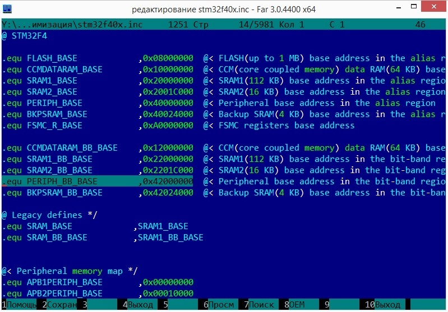Image resolution: width=448 pixels, height=312 pixels.
Task: Click window title text stm32f40x.inc
Action: pos(224,10)
